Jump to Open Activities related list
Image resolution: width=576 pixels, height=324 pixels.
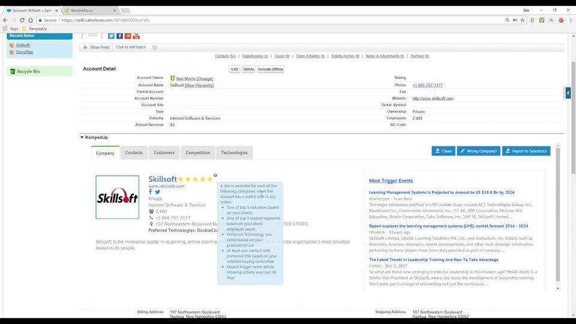coord(310,56)
